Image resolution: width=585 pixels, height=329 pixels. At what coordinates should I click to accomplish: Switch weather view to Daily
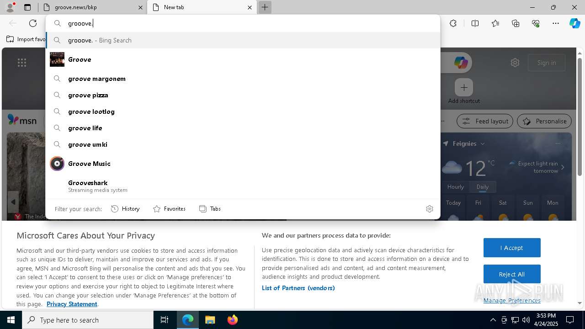[x=483, y=187]
